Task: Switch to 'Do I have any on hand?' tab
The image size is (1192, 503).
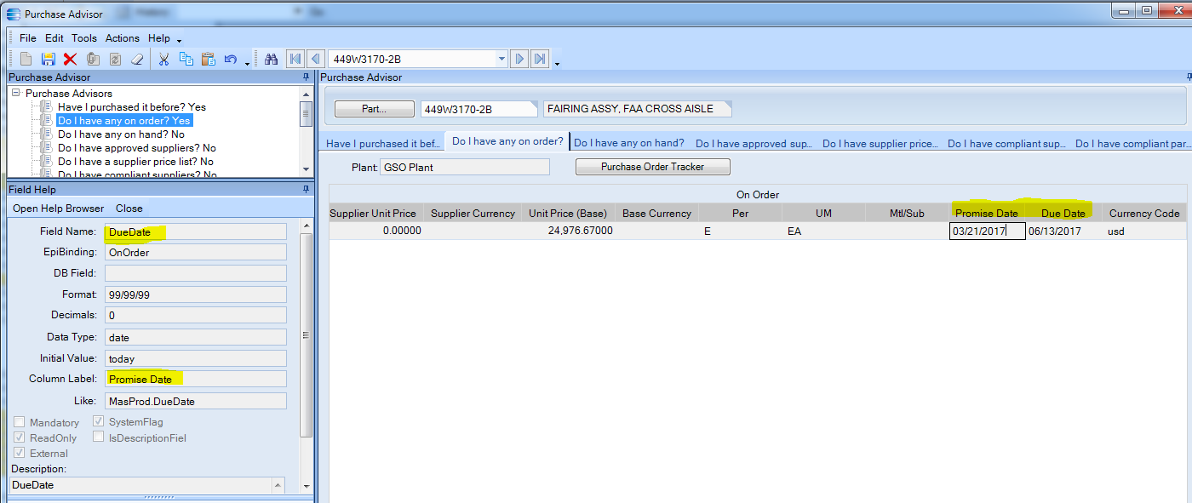Action: click(x=629, y=143)
